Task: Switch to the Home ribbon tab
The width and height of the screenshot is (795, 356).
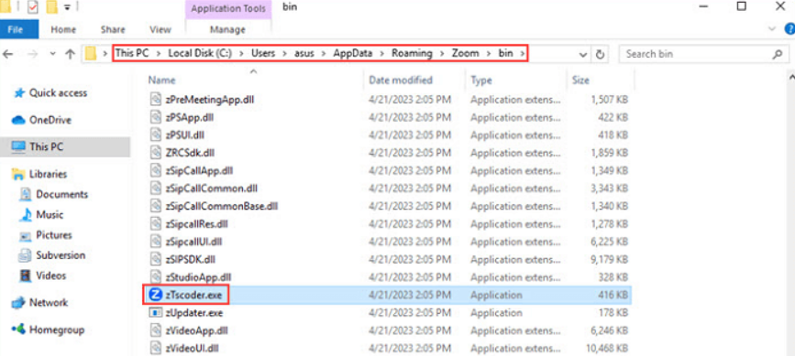Action: point(63,29)
